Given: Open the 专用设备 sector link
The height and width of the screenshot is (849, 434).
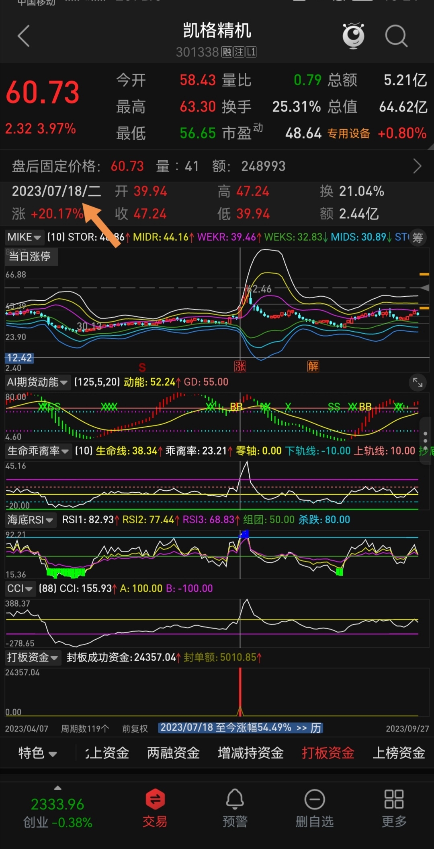Looking at the screenshot, I should pos(348,133).
